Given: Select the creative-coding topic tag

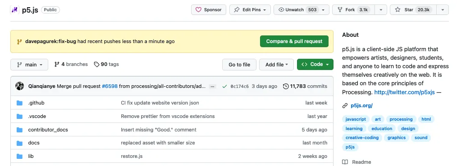Looking at the screenshot, I should click(362, 138).
